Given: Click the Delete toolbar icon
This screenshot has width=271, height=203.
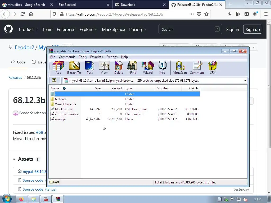Looking at the screenshot, I should tap(119, 67).
